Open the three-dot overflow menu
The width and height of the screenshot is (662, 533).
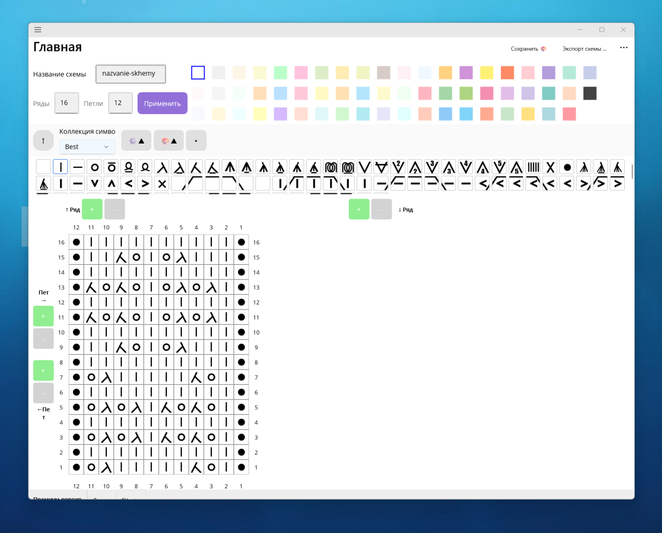(x=623, y=47)
